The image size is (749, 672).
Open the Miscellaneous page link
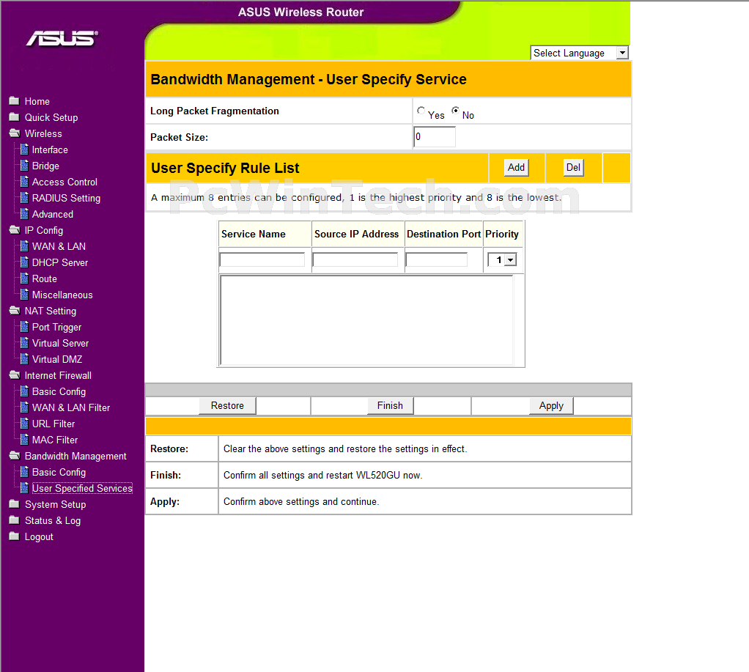tap(62, 295)
